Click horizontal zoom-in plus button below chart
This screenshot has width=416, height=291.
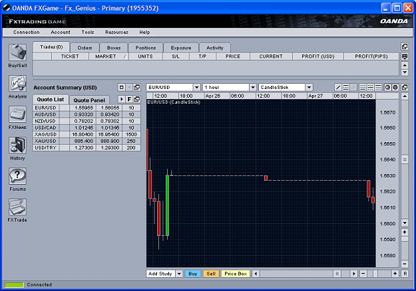point(395,274)
